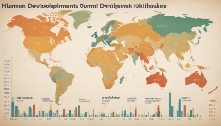The image size is (221, 126).
Task: Select the teal Madagascar island
Action: (x=121, y=79)
